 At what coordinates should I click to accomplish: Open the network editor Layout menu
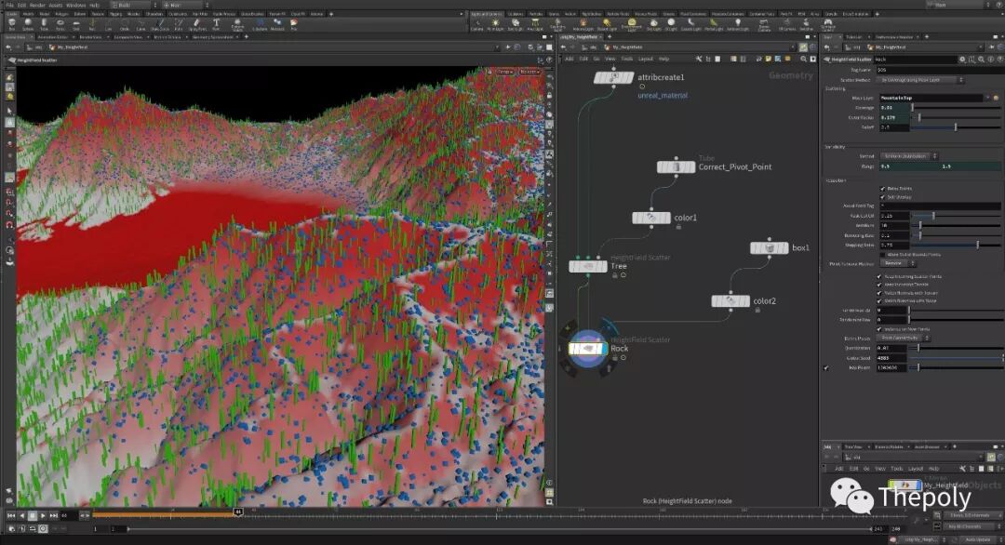[x=646, y=59]
